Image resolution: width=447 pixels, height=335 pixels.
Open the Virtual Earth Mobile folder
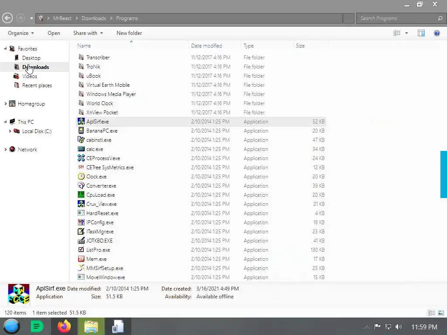tap(108, 85)
